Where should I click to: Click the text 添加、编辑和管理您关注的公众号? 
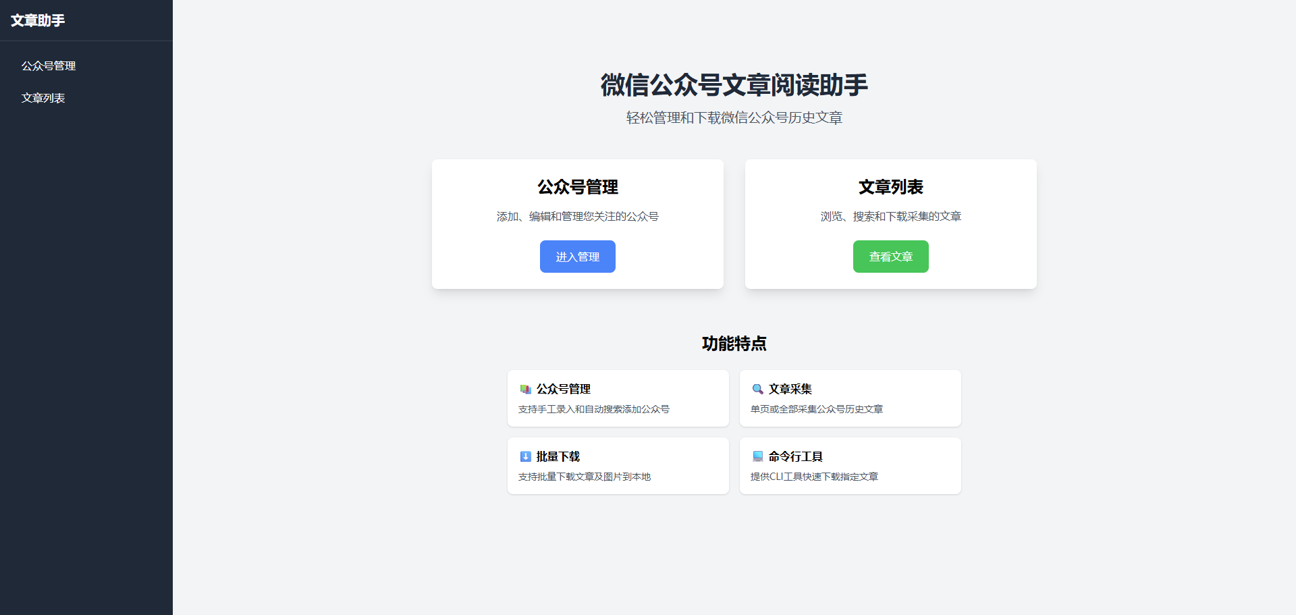point(578,217)
